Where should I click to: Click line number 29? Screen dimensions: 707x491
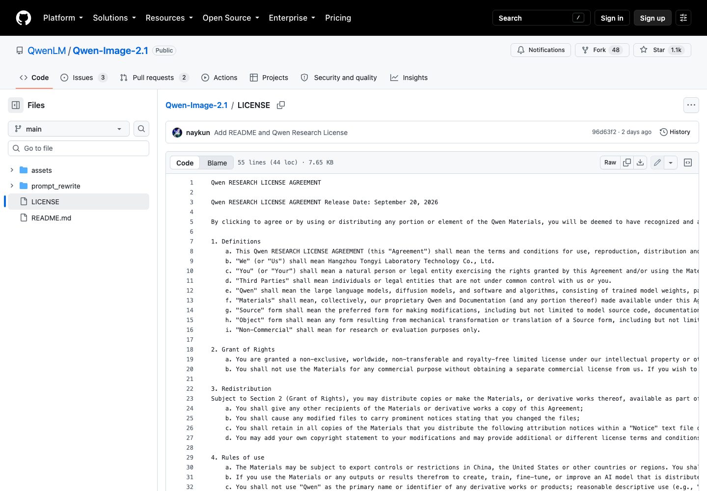[190, 458]
